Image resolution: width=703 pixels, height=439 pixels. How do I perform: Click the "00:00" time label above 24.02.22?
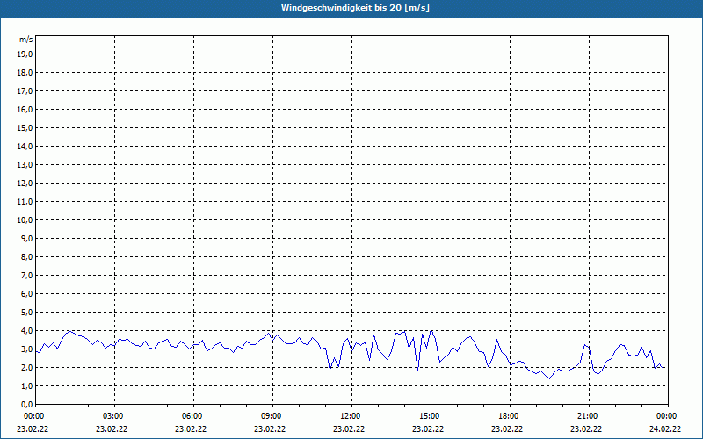click(668, 416)
